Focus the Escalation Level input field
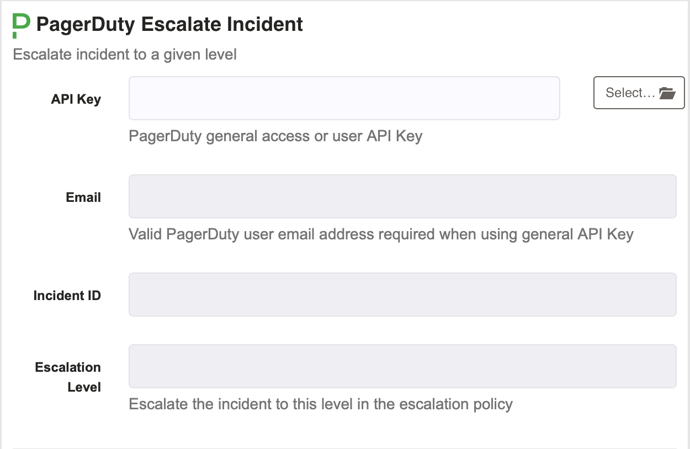690x449 pixels. pos(402,366)
